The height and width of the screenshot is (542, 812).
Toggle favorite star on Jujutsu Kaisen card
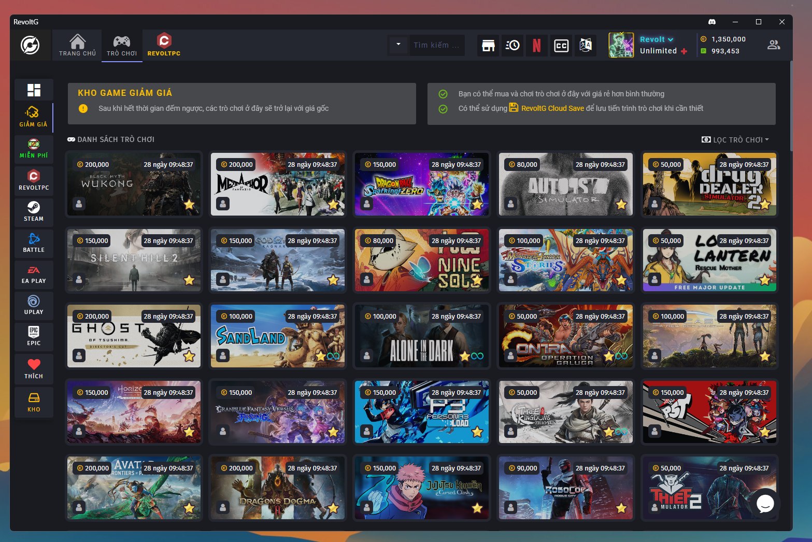(477, 508)
